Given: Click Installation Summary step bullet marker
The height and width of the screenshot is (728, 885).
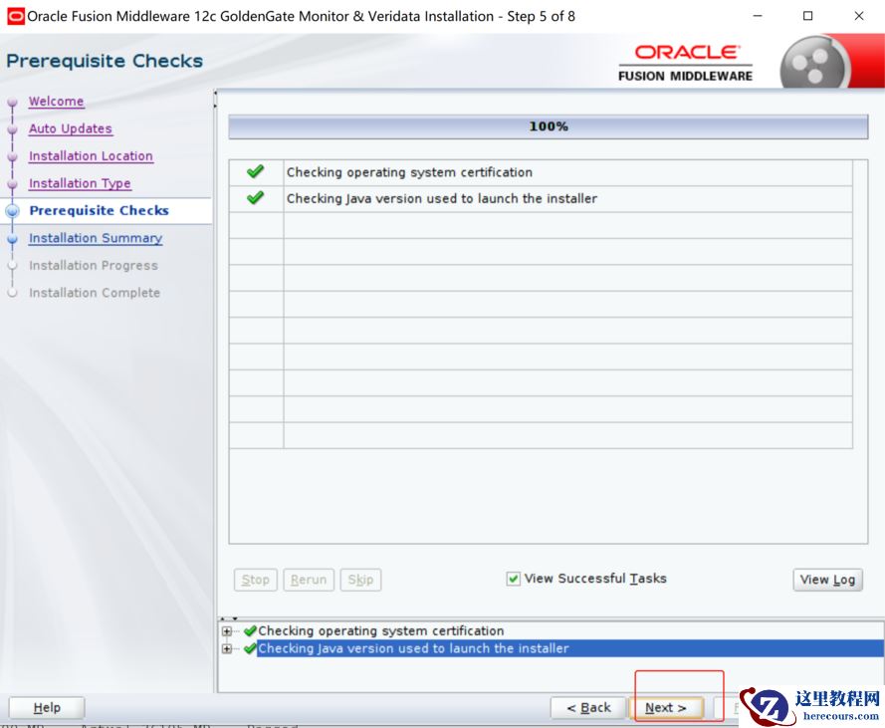Looking at the screenshot, I should [x=12, y=239].
